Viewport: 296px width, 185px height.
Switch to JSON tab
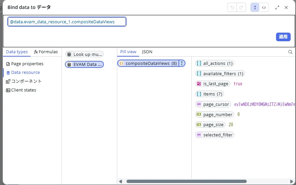point(147,52)
